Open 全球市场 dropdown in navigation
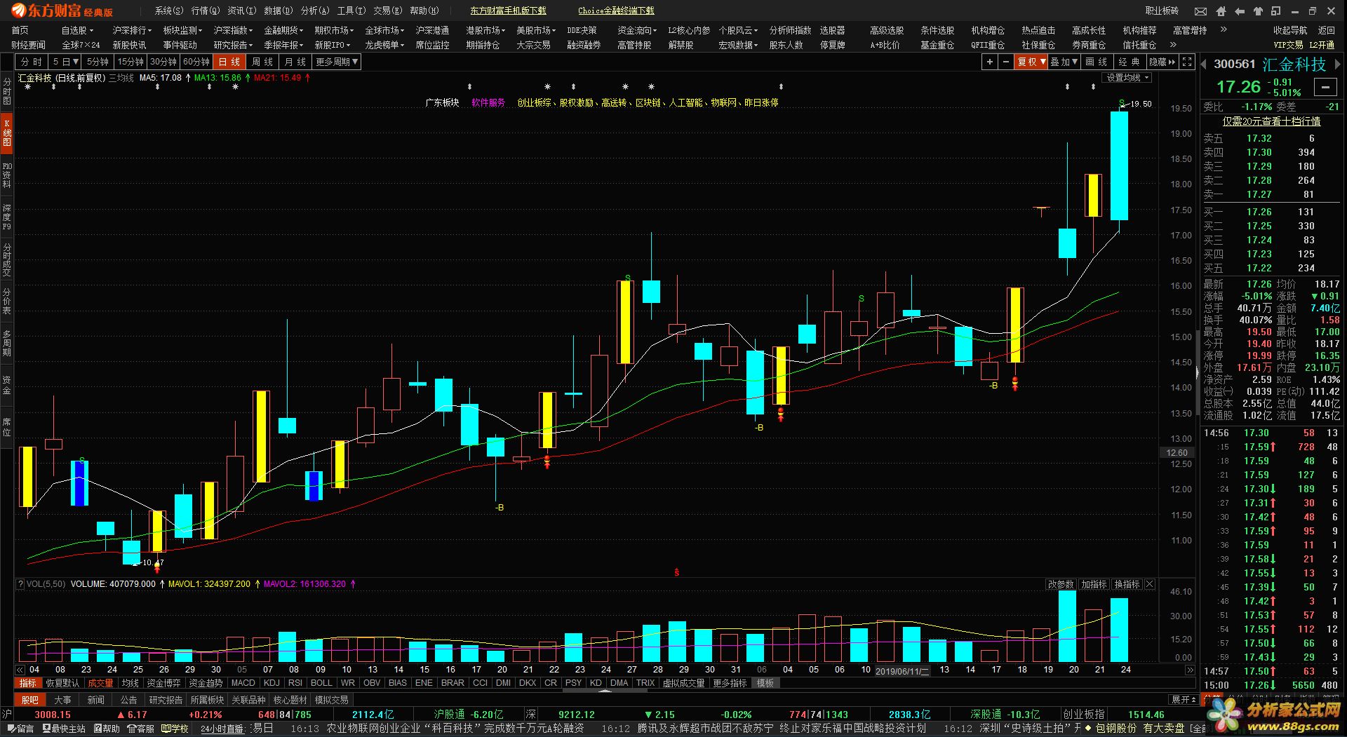The height and width of the screenshot is (737, 1347). pyautogui.click(x=384, y=30)
